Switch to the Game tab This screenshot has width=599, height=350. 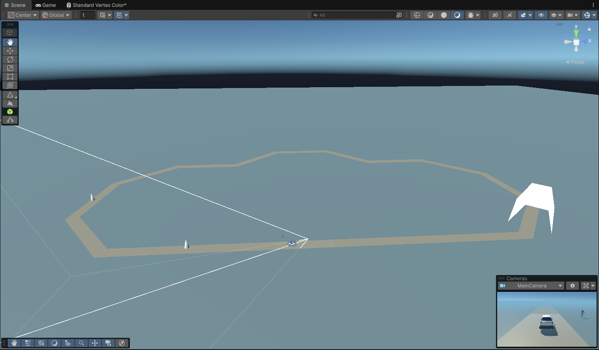[46, 5]
